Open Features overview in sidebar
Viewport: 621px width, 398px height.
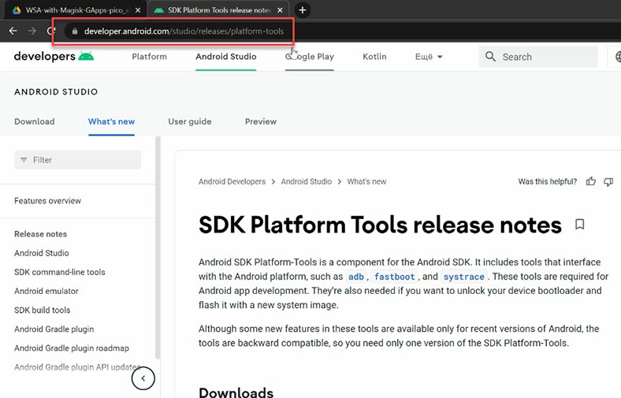(x=47, y=201)
